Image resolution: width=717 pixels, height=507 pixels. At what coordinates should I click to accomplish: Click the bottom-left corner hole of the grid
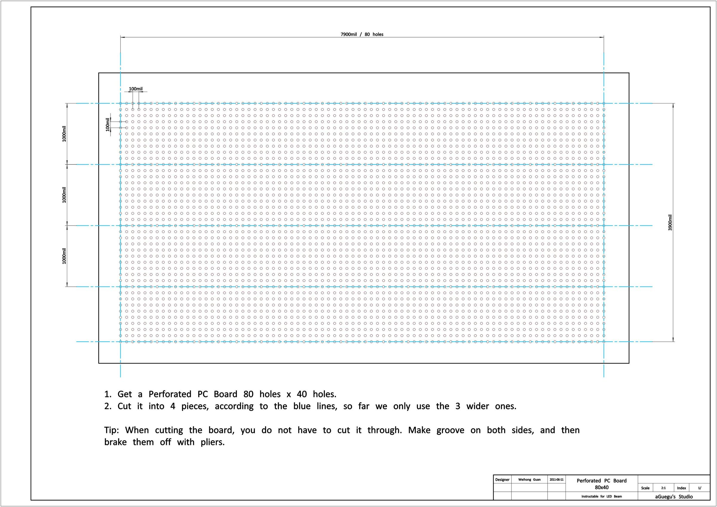(x=120, y=342)
